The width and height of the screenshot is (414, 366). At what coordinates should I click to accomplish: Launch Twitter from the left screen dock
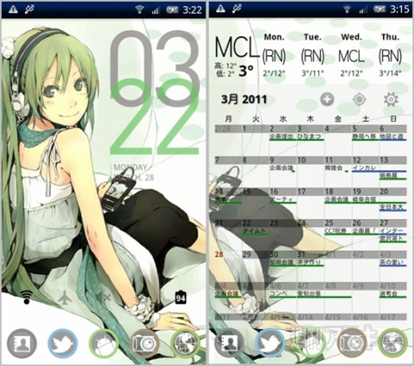63,344
